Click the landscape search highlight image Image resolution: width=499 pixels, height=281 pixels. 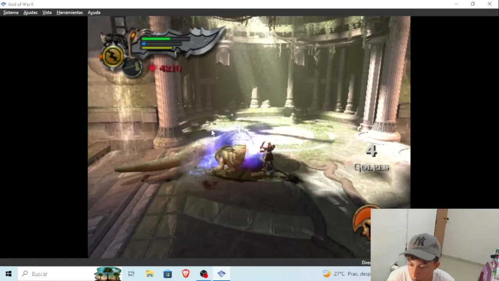pyautogui.click(x=108, y=274)
